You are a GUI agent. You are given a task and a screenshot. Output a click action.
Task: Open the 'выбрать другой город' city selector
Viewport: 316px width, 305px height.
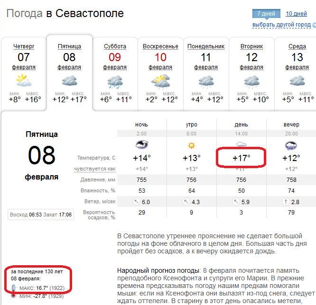tap(281, 25)
